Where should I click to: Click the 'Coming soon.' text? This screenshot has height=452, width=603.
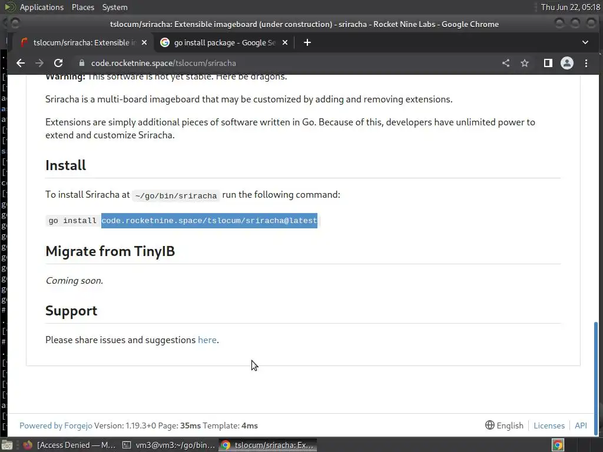[x=74, y=281]
